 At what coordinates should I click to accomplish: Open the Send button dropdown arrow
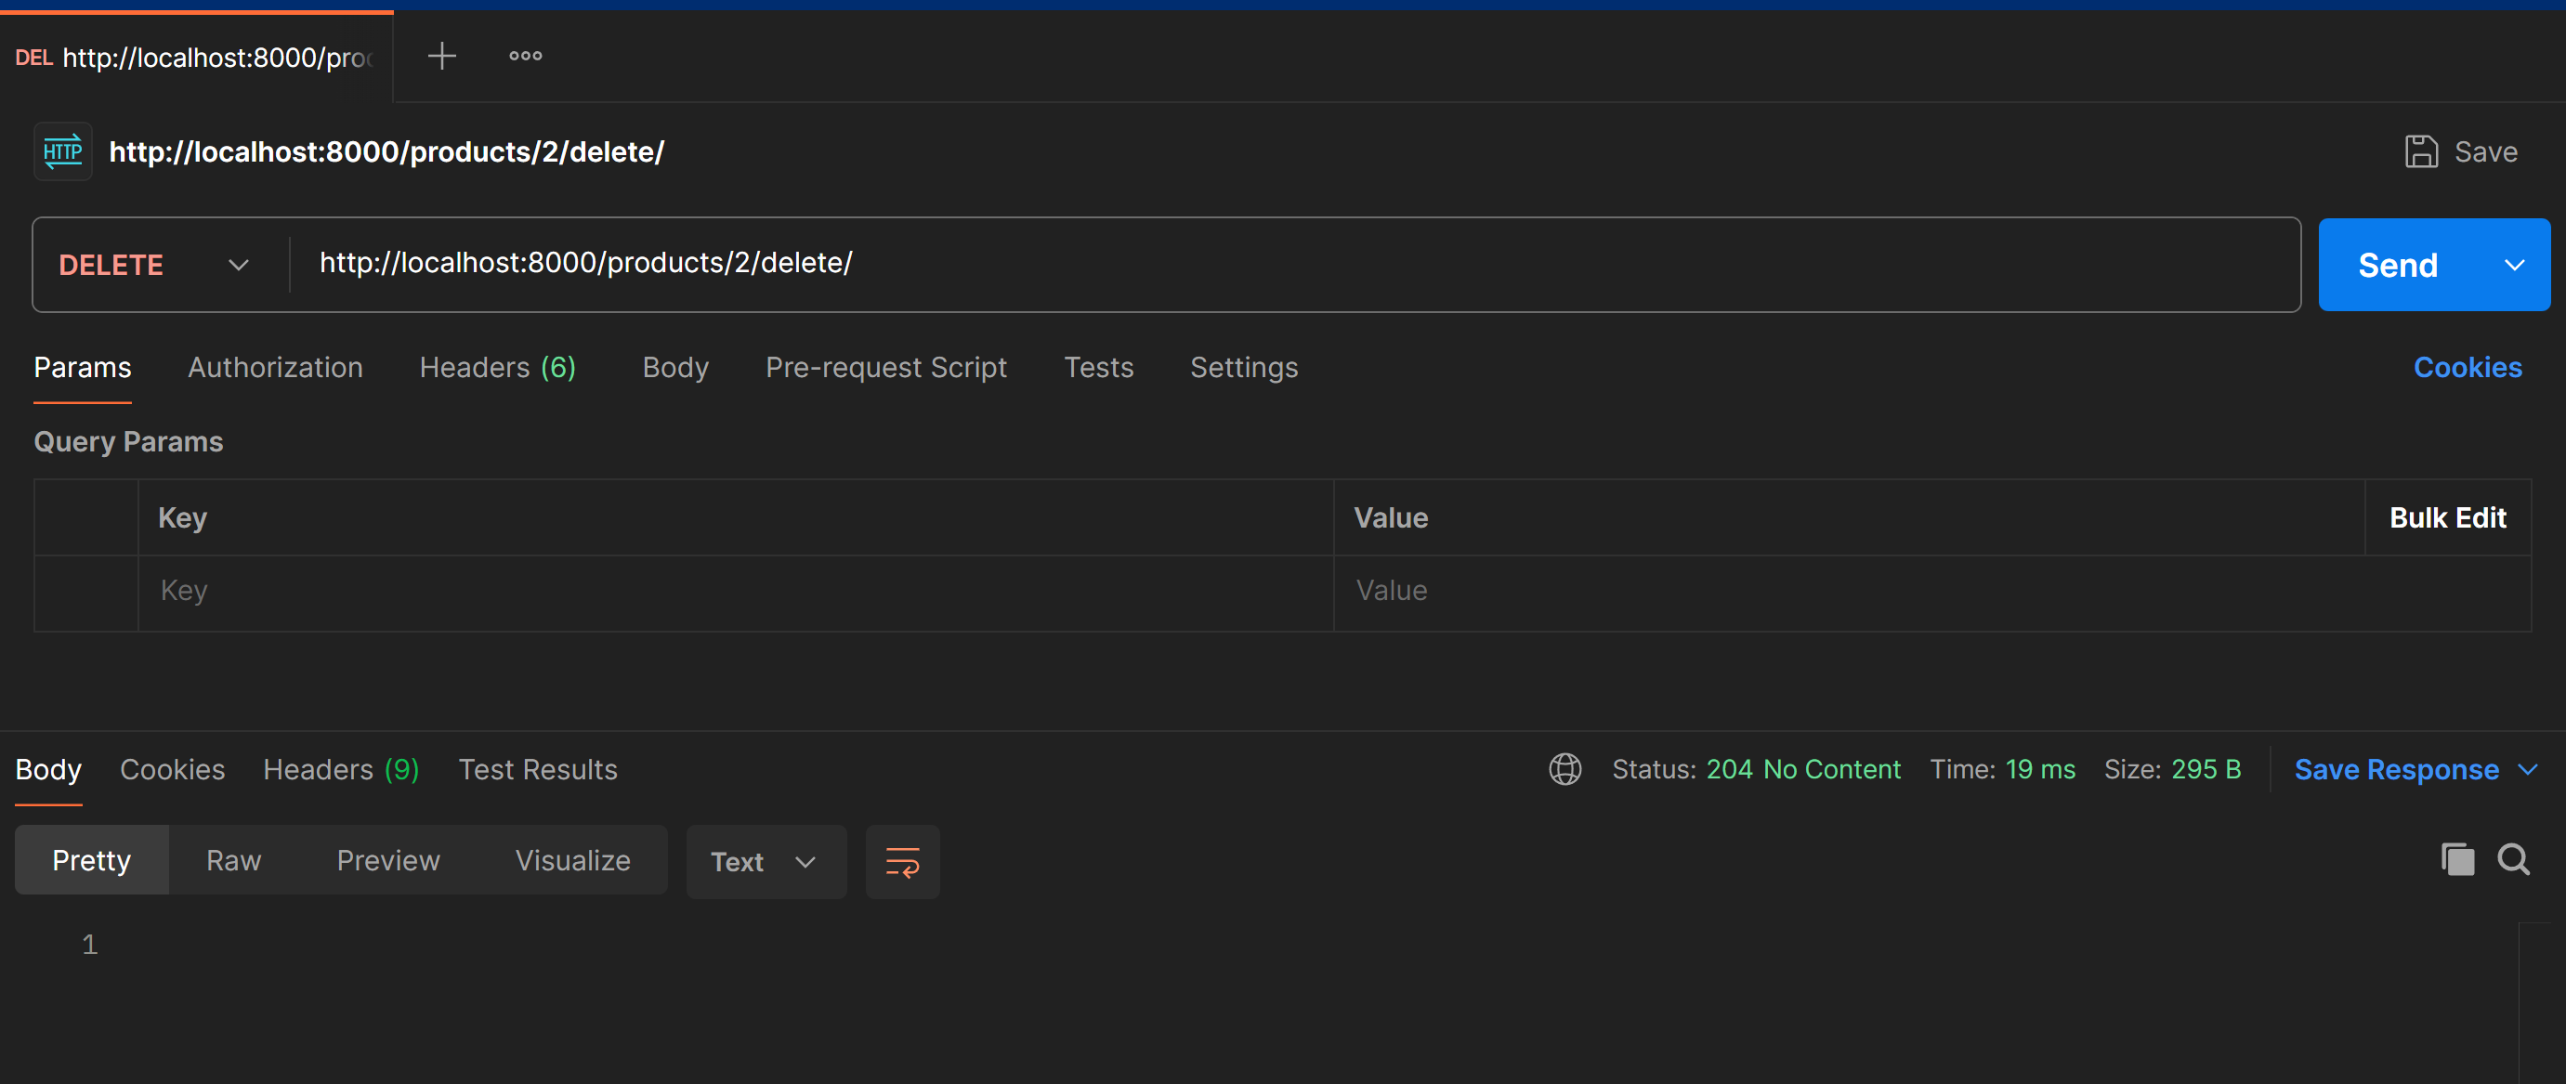pos(2513,265)
